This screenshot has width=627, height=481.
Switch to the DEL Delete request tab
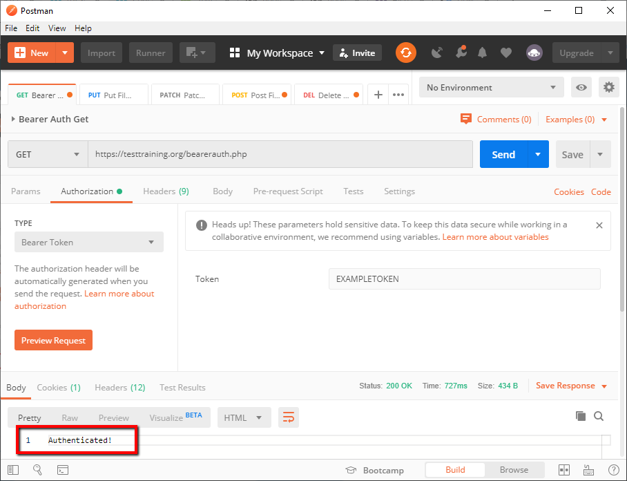(x=329, y=95)
